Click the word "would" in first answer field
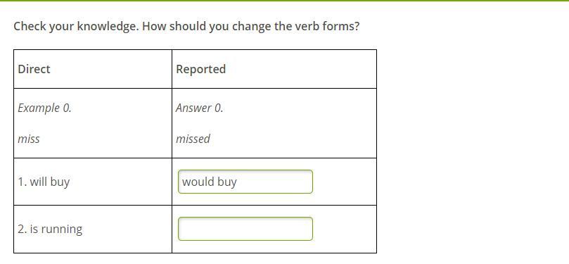 pos(198,182)
